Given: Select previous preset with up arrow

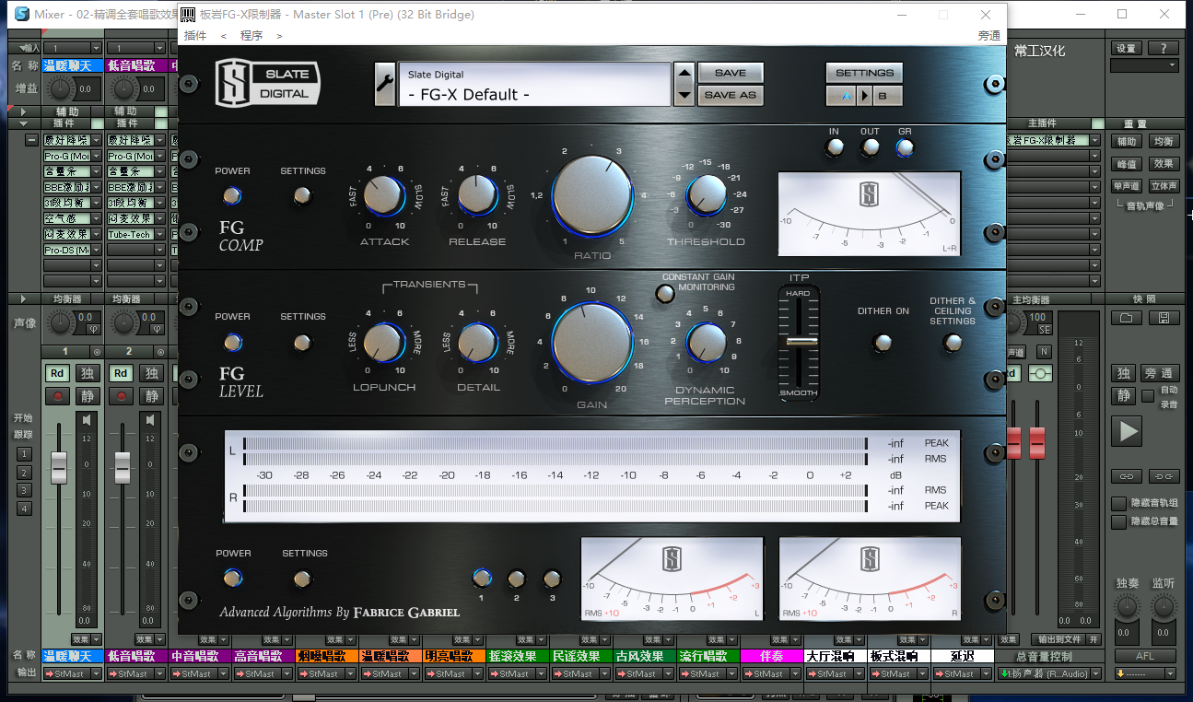Looking at the screenshot, I should pos(684,75).
